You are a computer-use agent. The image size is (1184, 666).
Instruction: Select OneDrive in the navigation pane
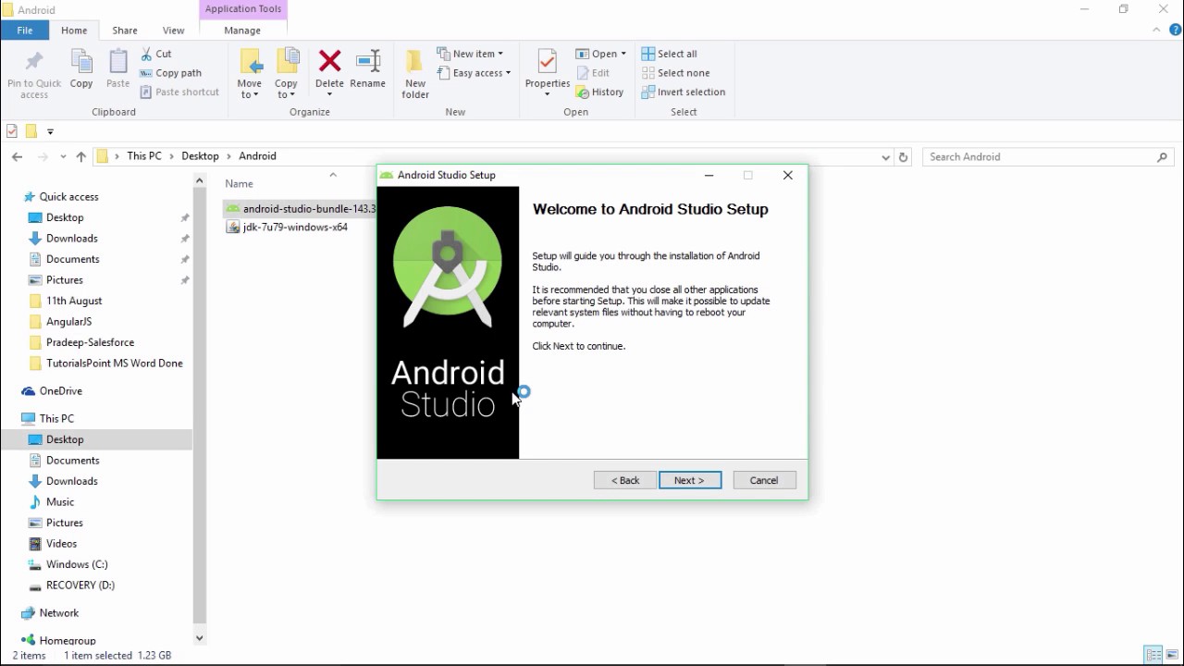coord(53,391)
